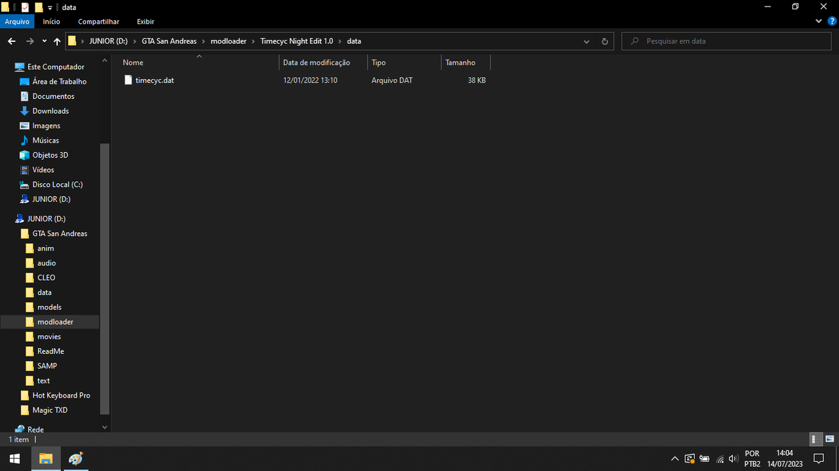The image size is (839, 471).
Task: Click the data breadcrumb in address bar
Action: tap(354, 41)
